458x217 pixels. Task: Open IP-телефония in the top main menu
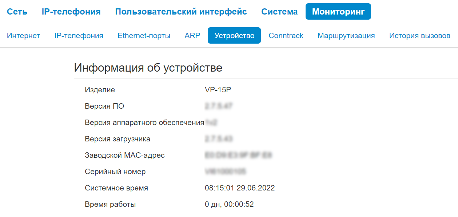tap(71, 12)
